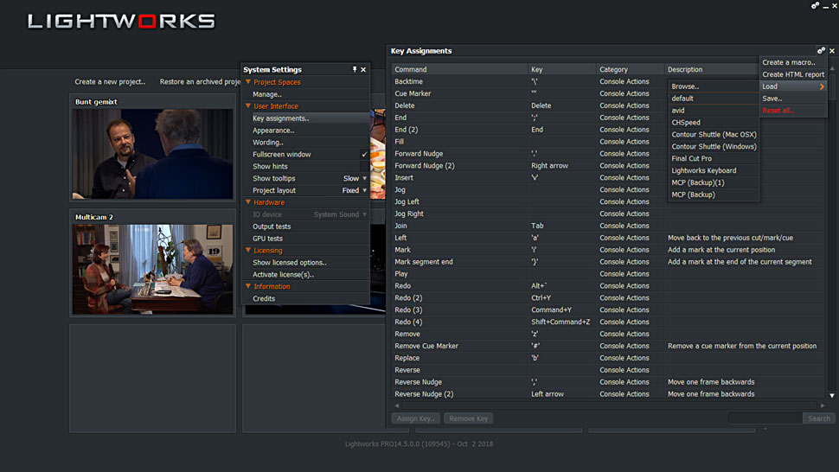Close the Key Assignments window
The image size is (839, 472).
coord(832,51)
